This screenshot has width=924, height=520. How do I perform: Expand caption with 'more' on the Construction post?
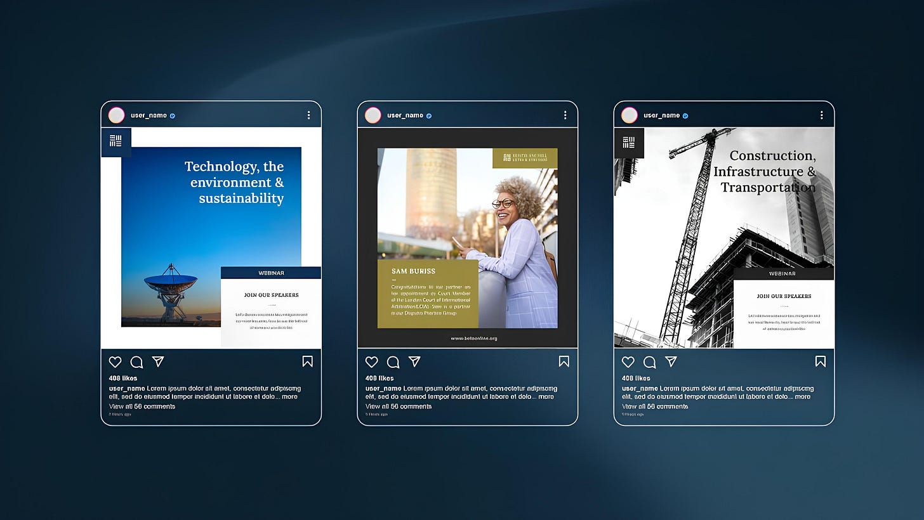(802, 397)
